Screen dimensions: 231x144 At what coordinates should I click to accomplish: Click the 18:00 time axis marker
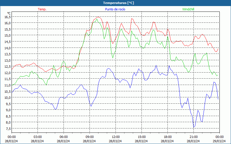167,137
